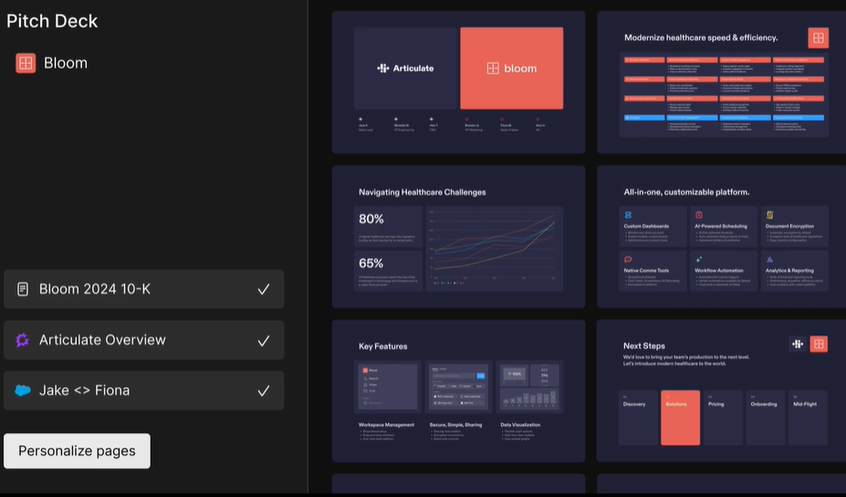
Task: Click the Salesforce cloud icon beside Jake <> Fiona
Action: pos(23,390)
